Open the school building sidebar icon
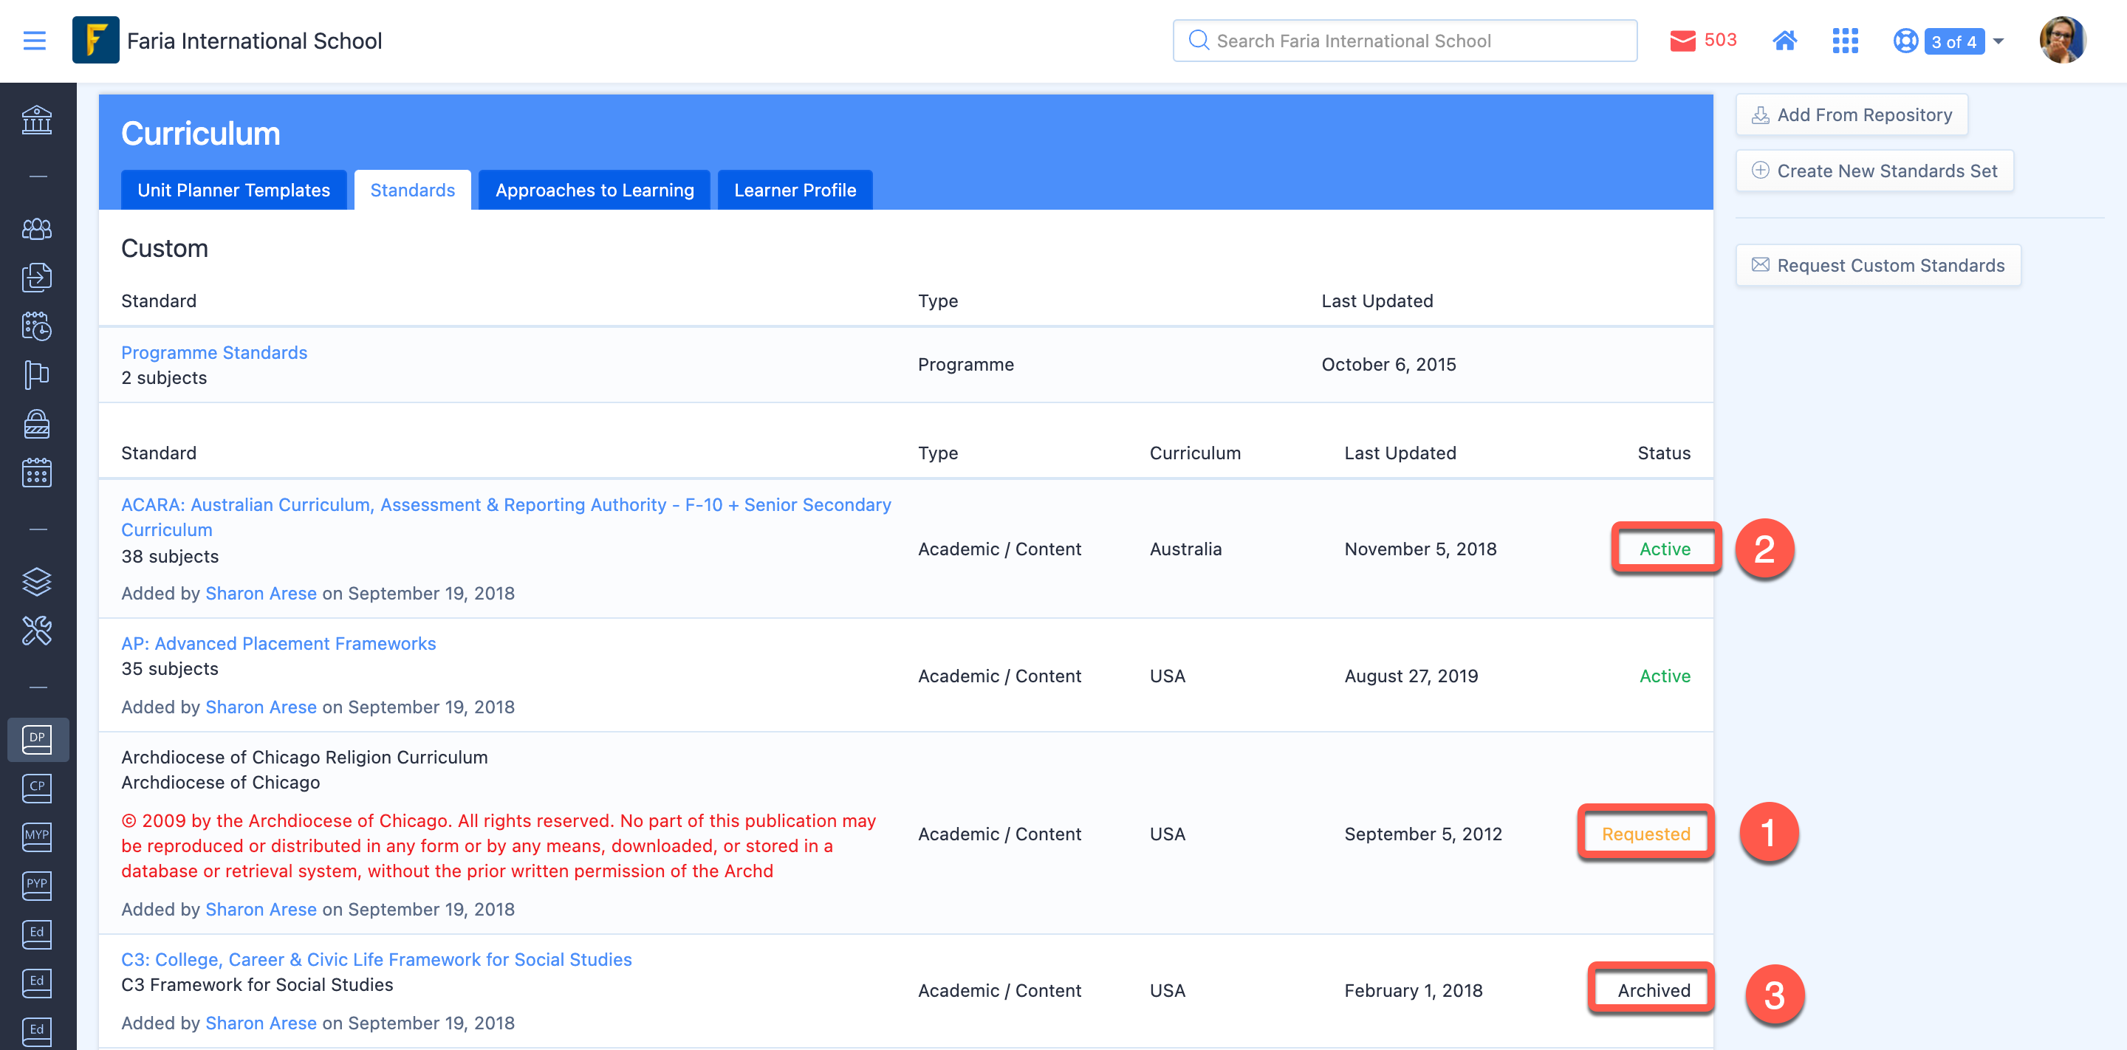 37,120
